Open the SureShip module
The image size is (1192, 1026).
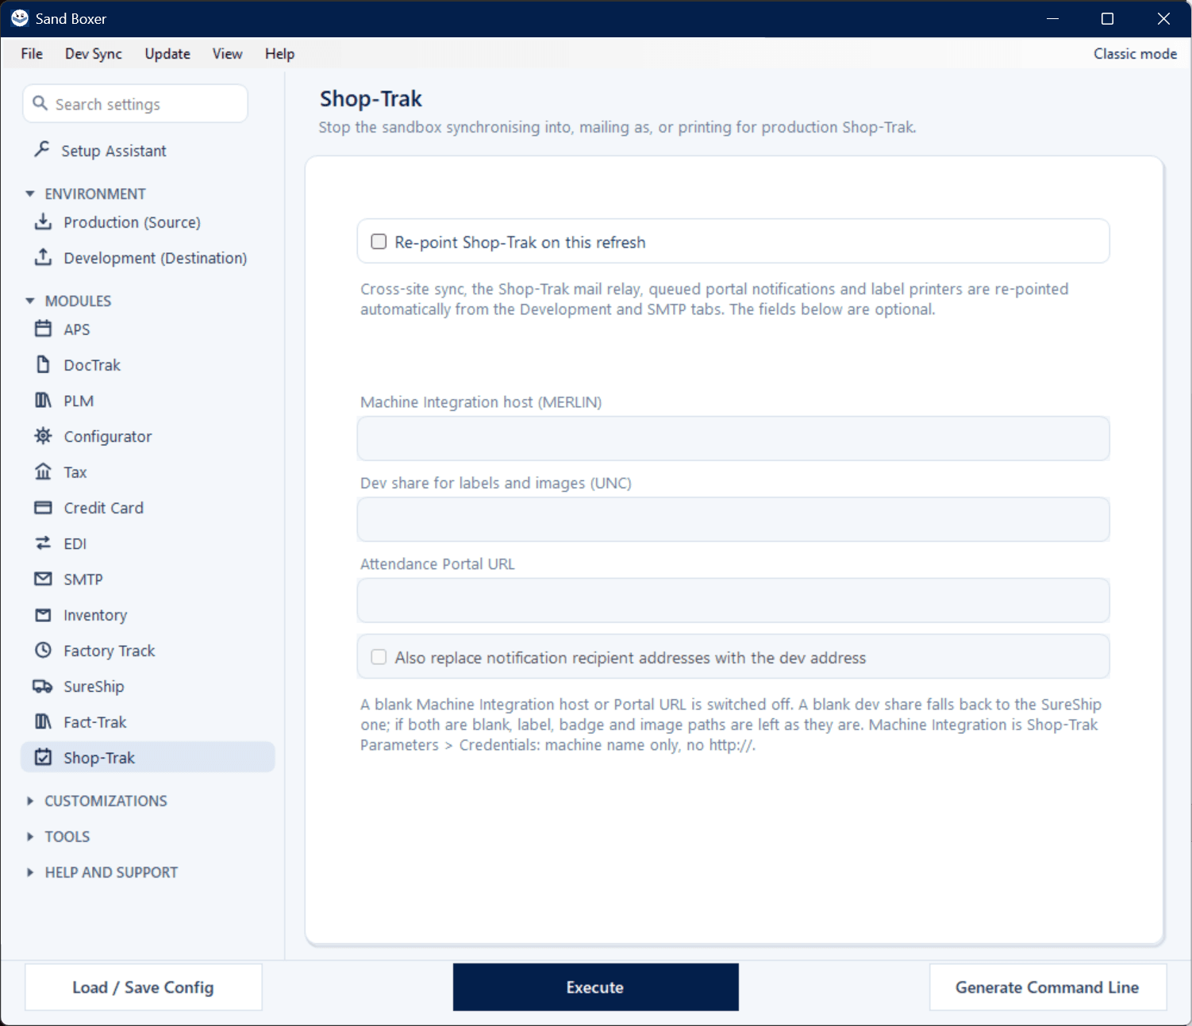(x=94, y=686)
